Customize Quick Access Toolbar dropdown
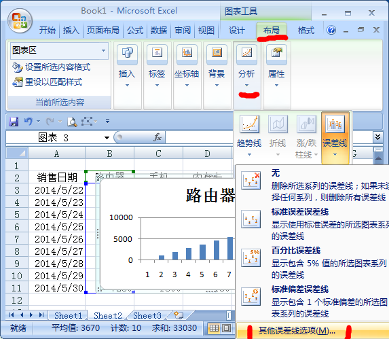Viewport: 389px width, 339px height. tap(107, 121)
